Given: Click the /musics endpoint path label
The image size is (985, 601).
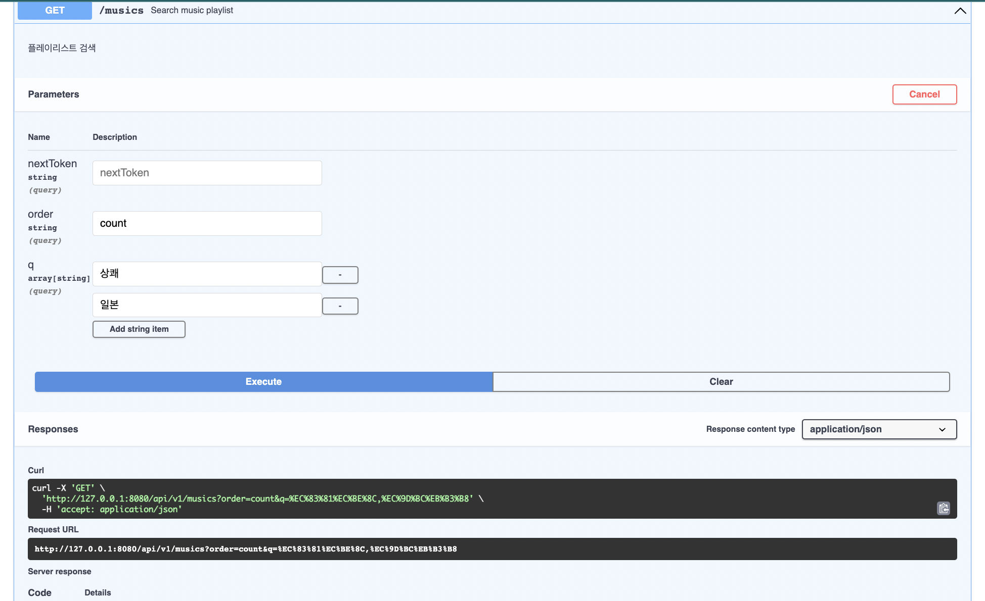Looking at the screenshot, I should (121, 10).
